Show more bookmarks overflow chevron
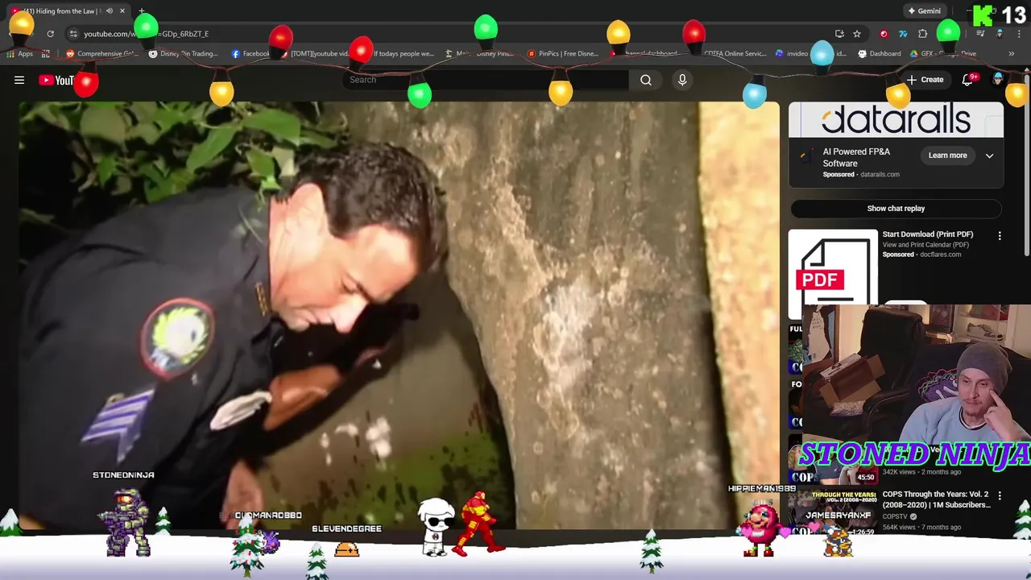 pyautogui.click(x=1011, y=54)
